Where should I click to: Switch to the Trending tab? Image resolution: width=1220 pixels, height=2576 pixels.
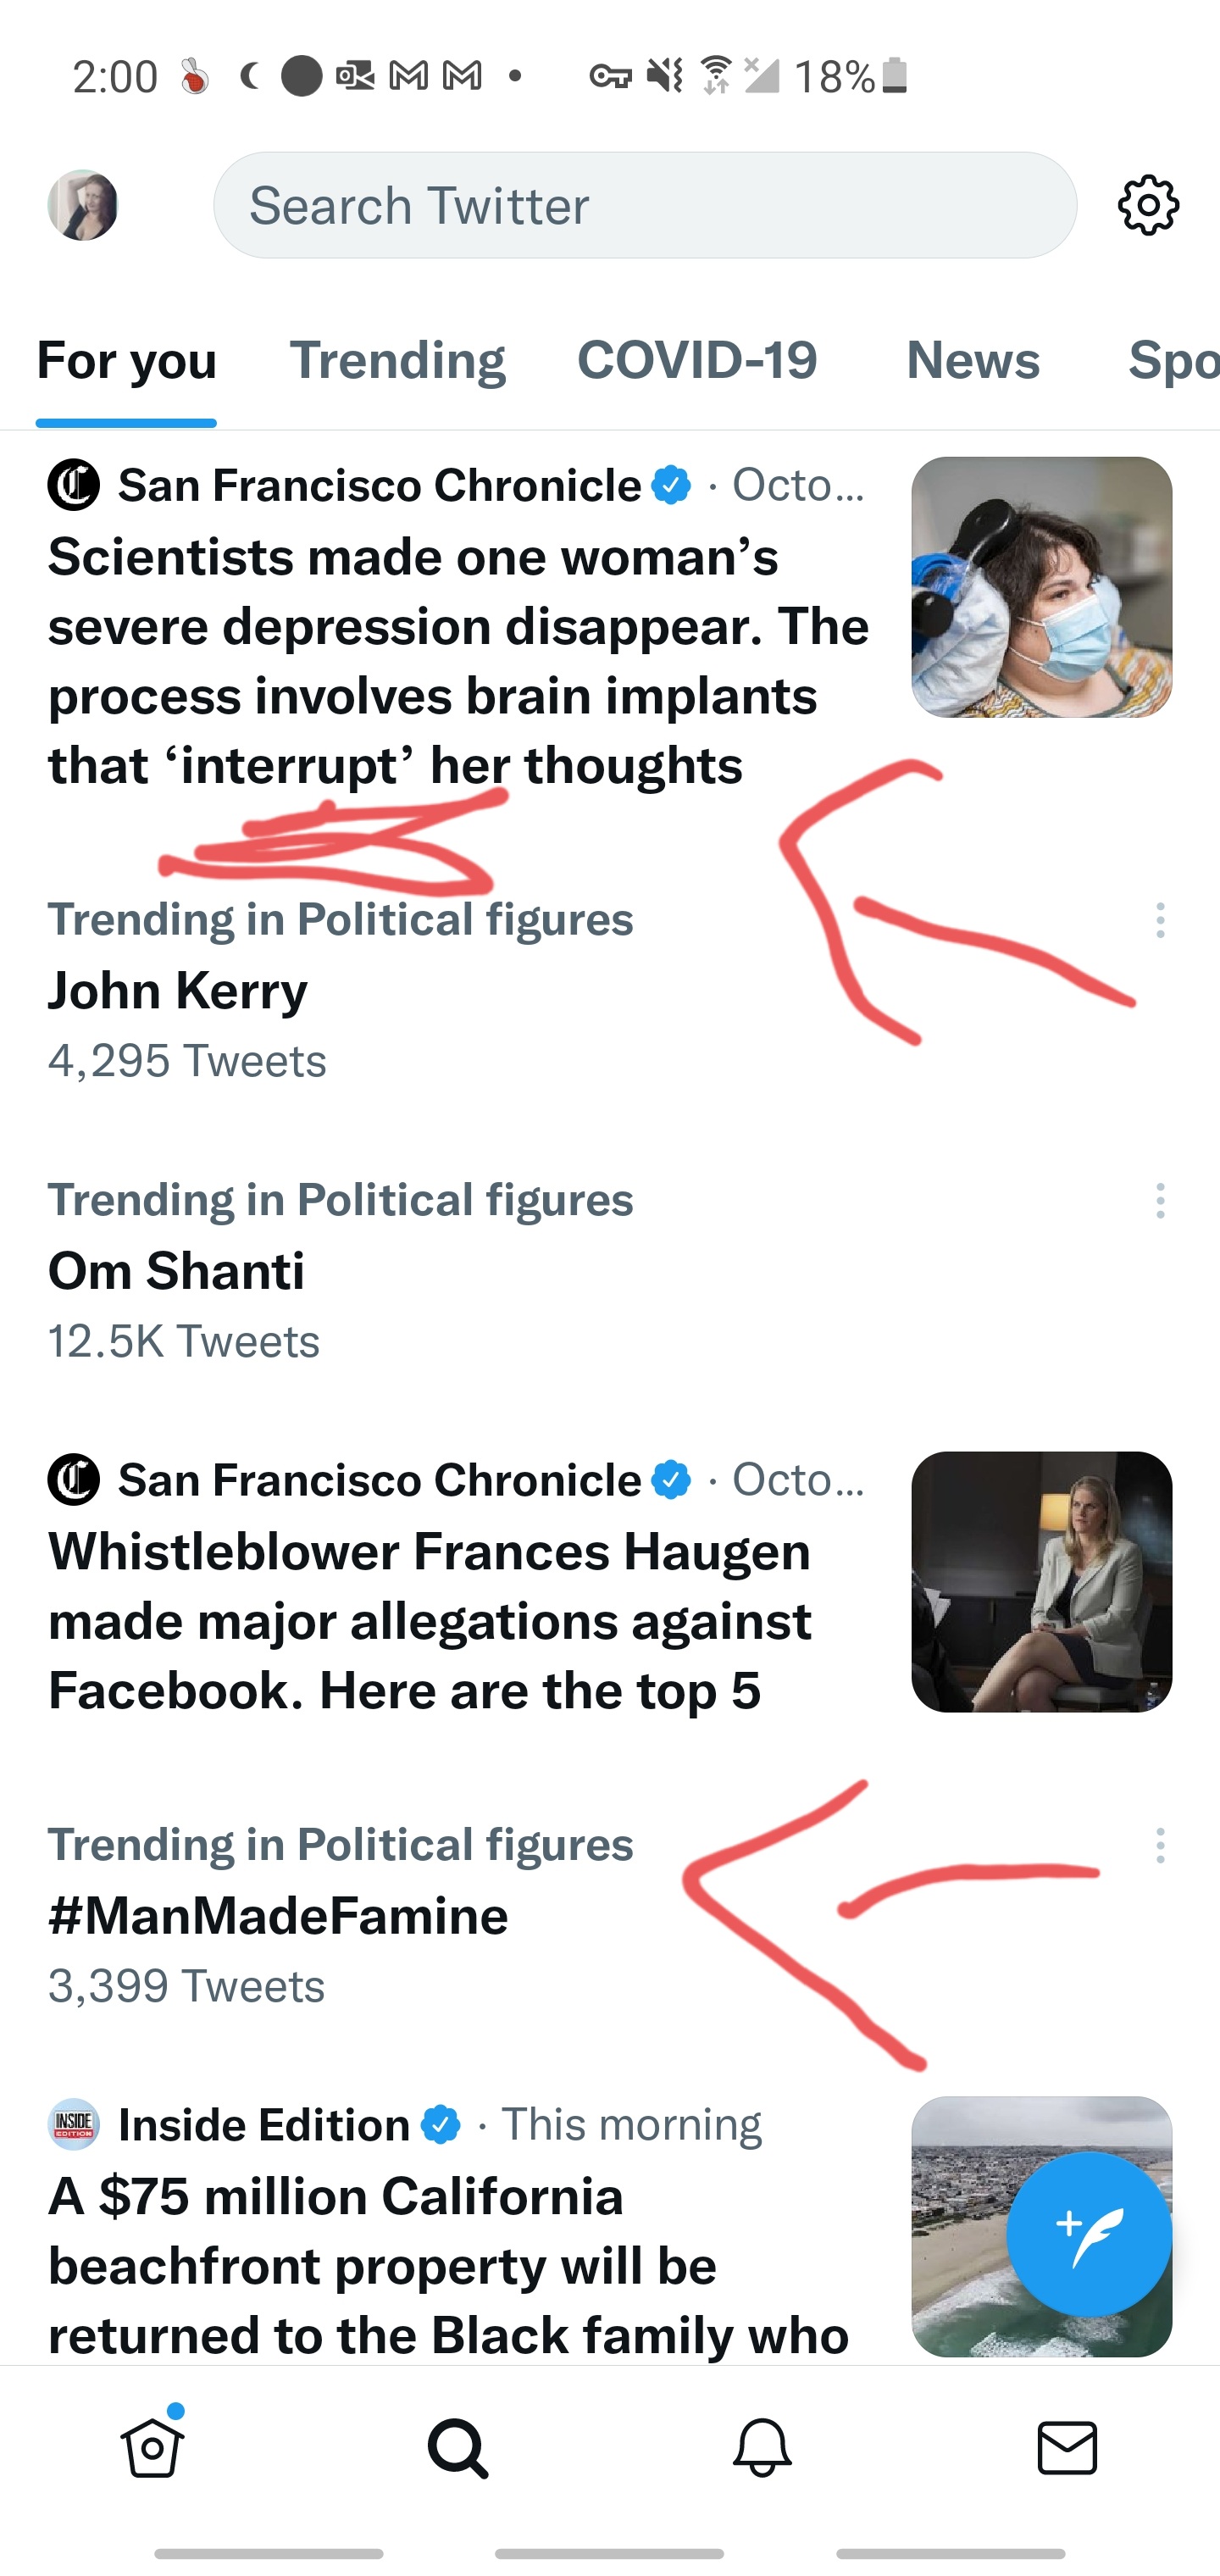click(397, 360)
